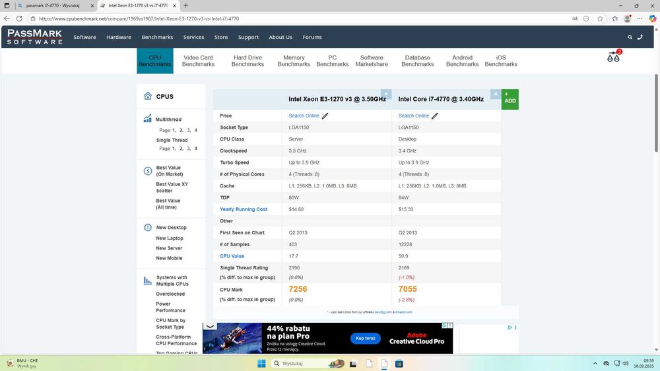Click the volume icon in system tray
The width and height of the screenshot is (660, 371).
point(626,364)
